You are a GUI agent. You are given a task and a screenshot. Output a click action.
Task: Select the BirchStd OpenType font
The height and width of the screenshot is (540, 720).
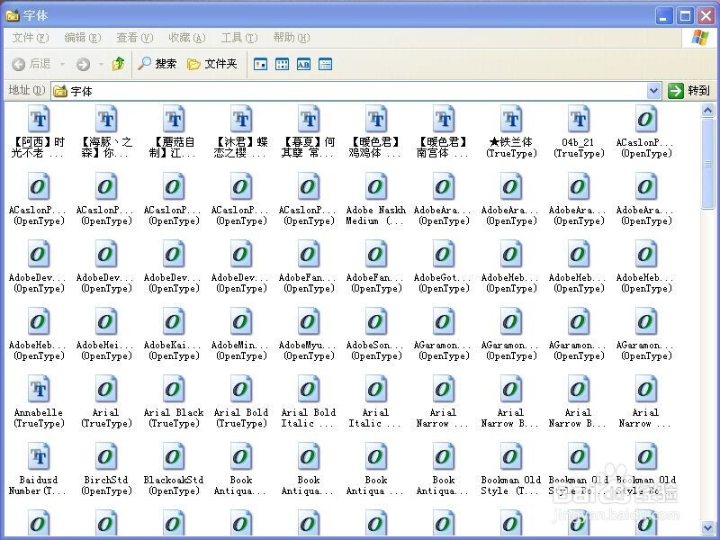pos(106,469)
